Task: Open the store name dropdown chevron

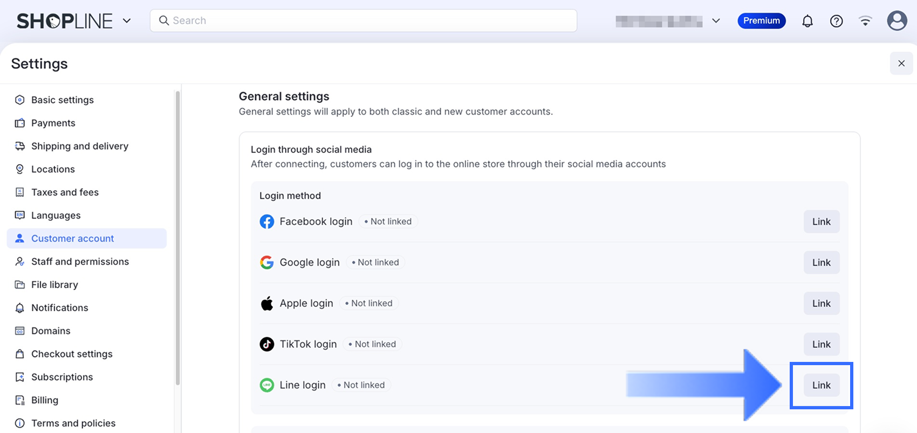Action: click(x=716, y=21)
